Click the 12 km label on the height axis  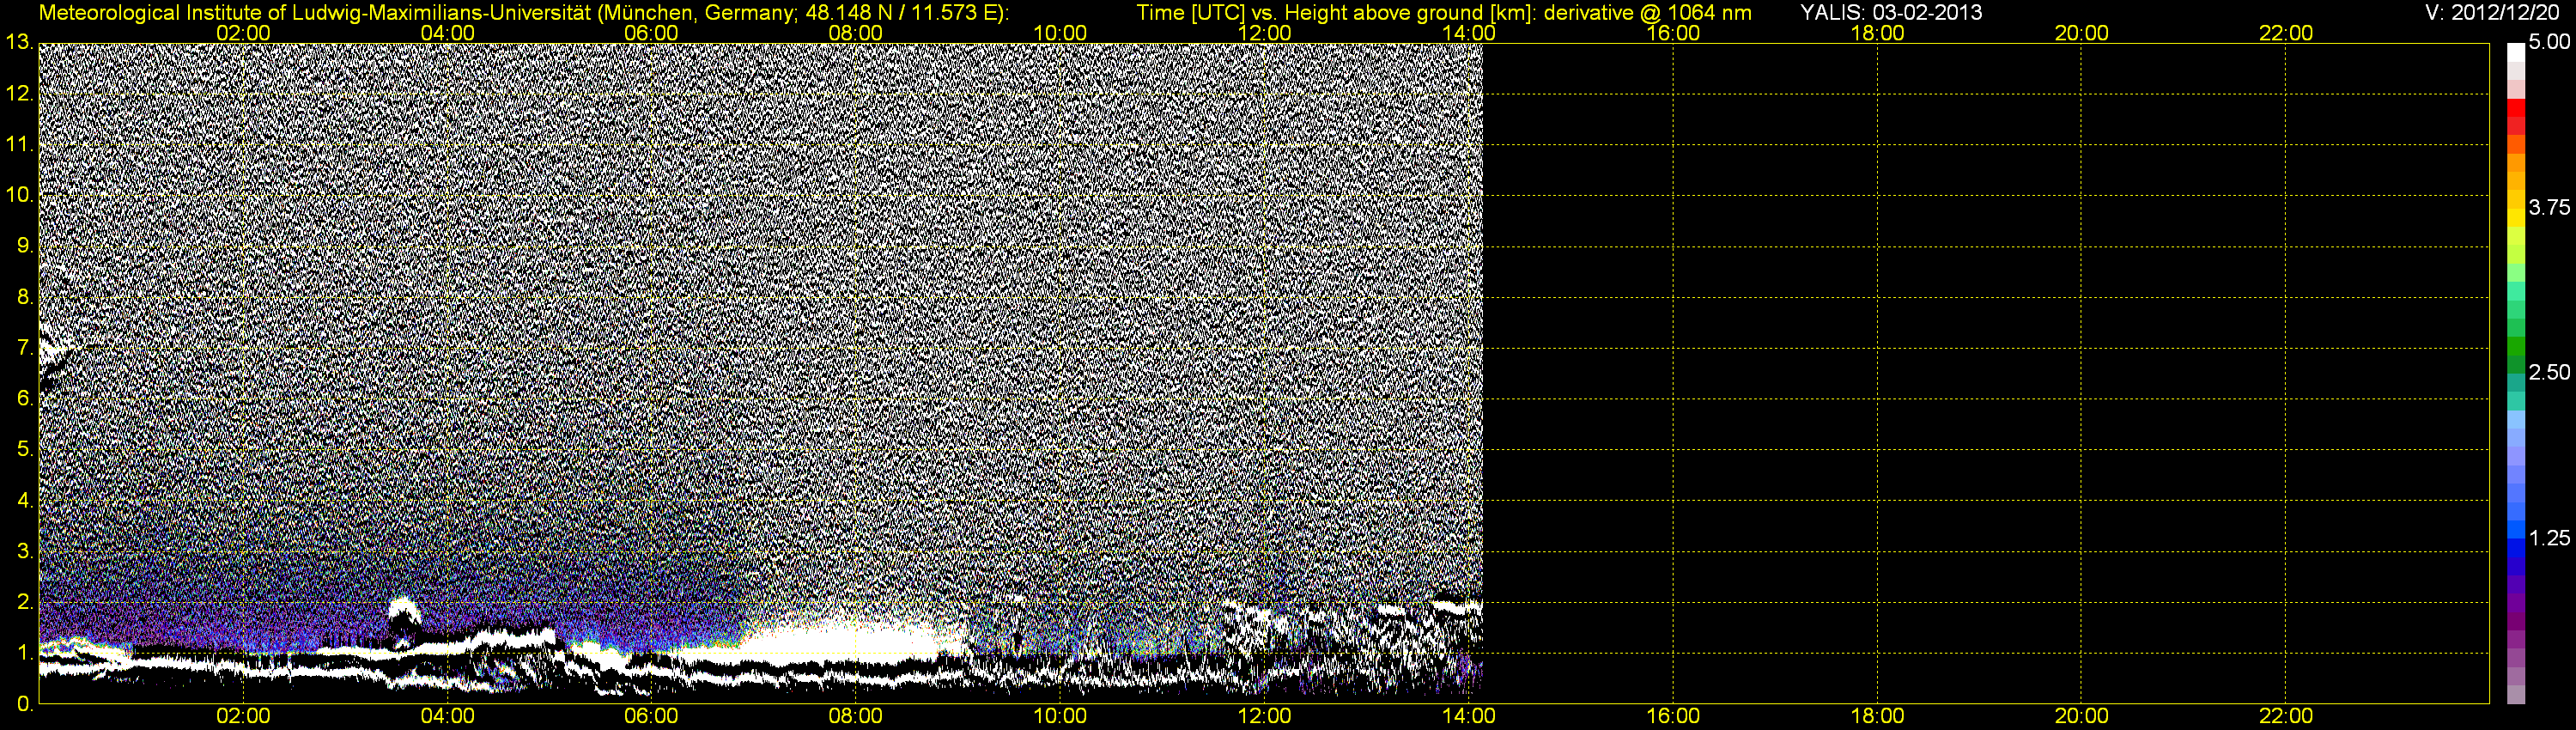click(18, 93)
